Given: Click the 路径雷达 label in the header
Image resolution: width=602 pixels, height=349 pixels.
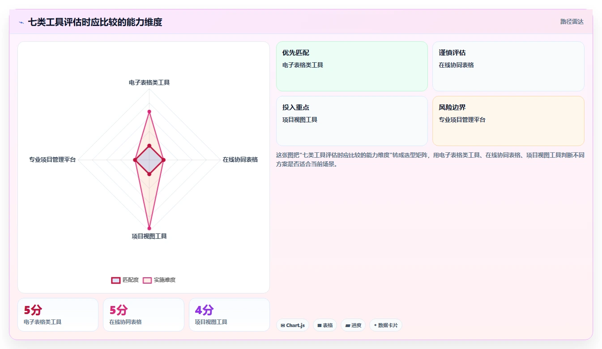Looking at the screenshot, I should click(572, 22).
